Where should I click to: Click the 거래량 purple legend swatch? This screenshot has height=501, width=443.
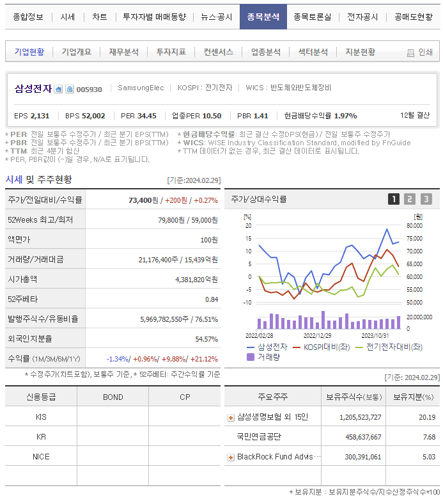[x=251, y=357]
